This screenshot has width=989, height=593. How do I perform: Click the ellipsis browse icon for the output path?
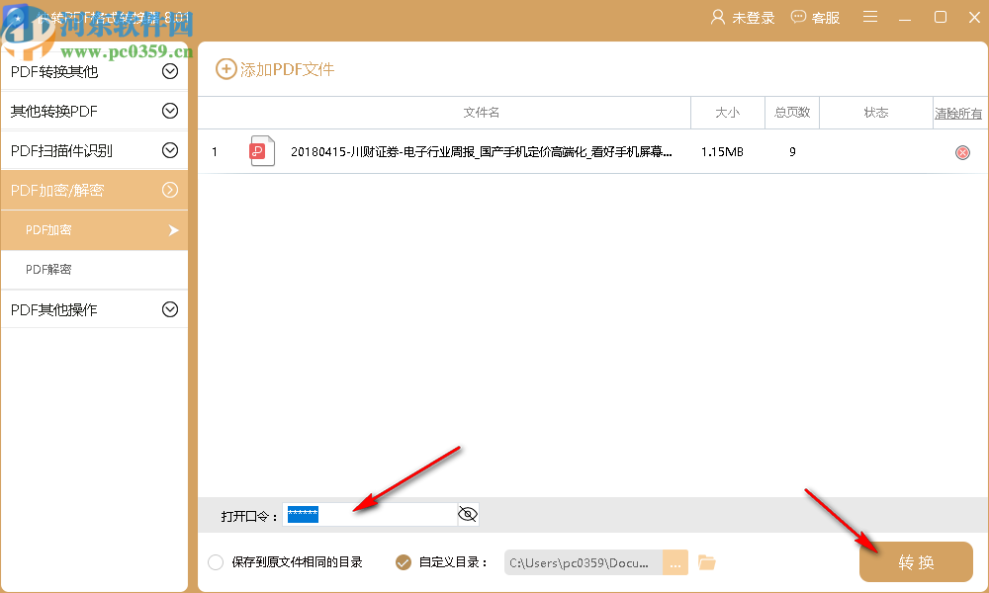(675, 561)
